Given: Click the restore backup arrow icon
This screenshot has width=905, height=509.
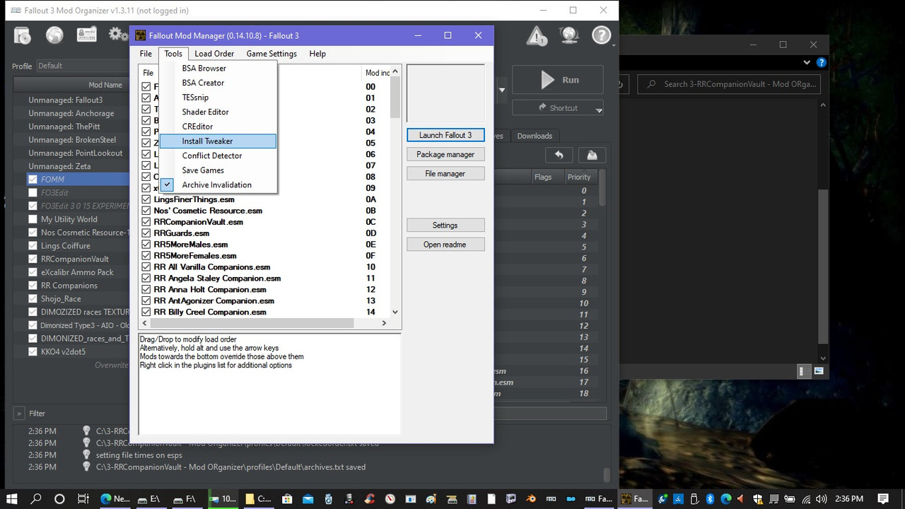Looking at the screenshot, I should (559, 155).
